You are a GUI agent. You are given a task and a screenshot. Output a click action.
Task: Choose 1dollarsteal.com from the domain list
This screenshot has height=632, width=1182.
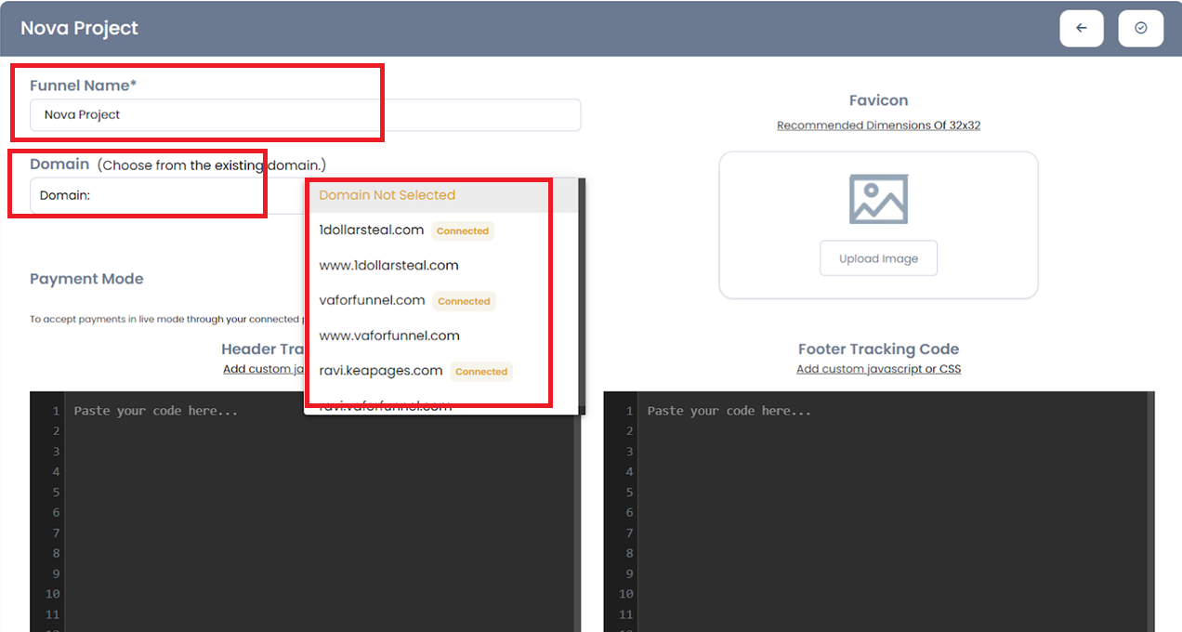[372, 230]
